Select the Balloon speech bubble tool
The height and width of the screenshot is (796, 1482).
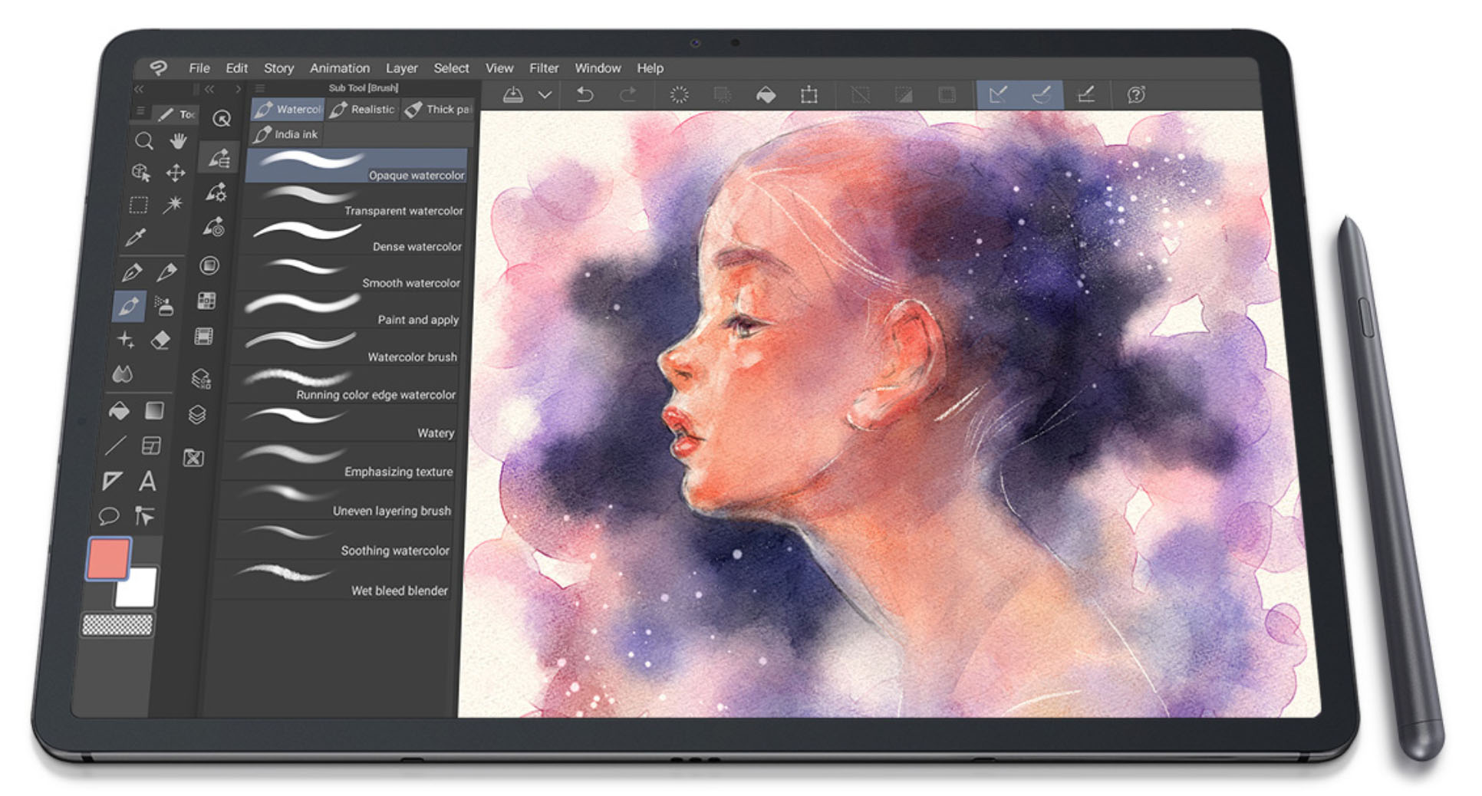108,515
